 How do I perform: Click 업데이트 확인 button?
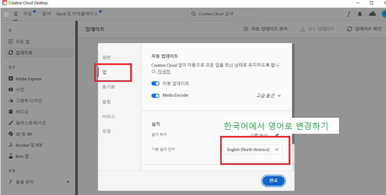pos(364,29)
